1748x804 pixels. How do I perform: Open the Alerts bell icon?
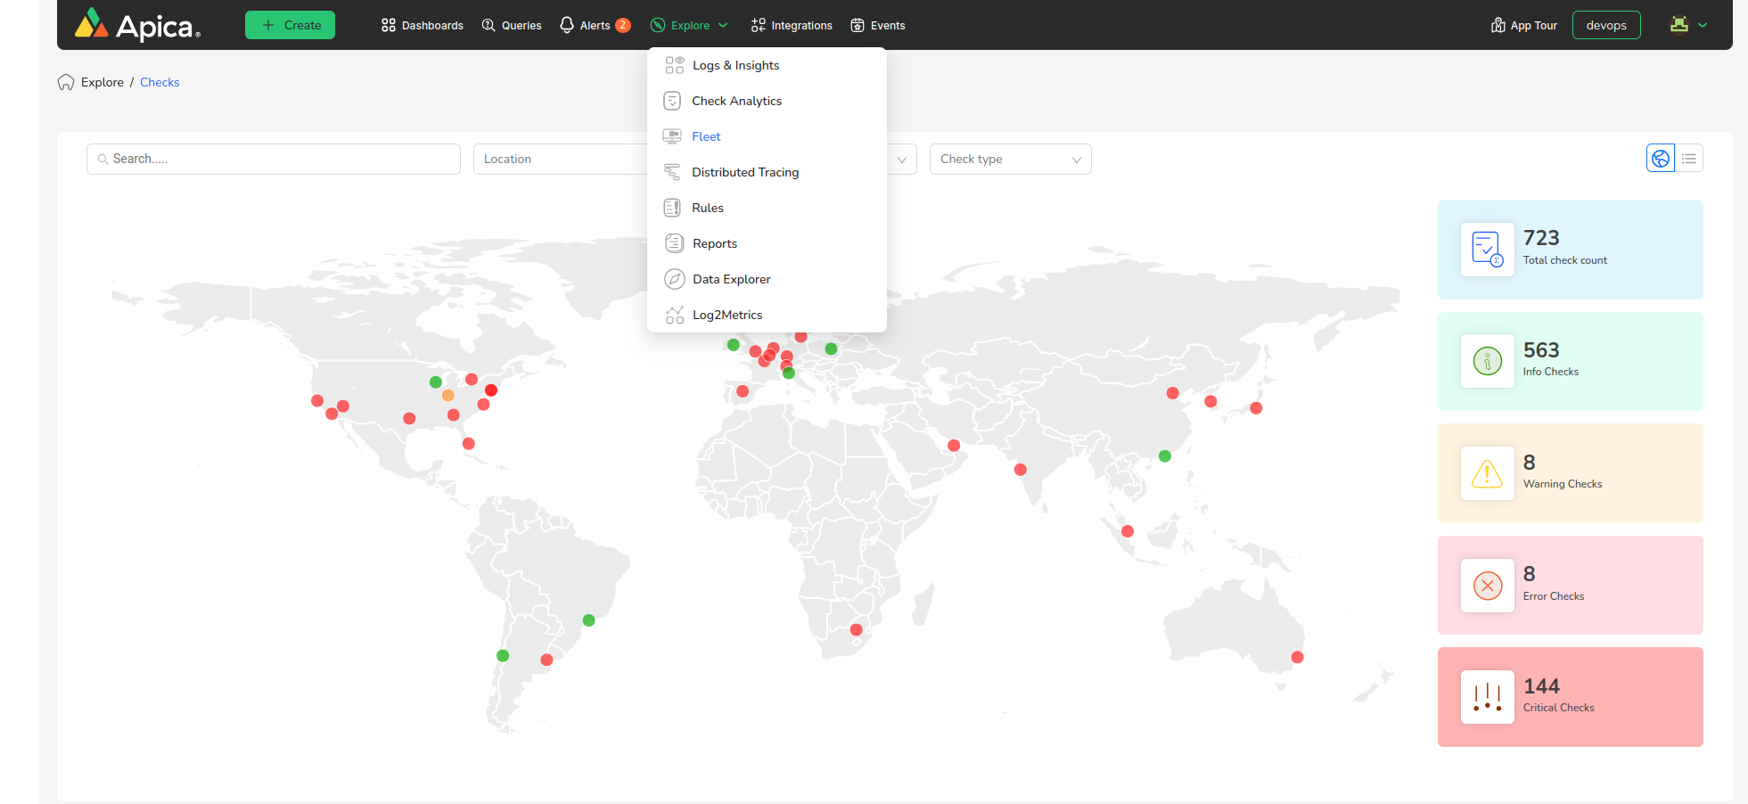click(x=567, y=25)
